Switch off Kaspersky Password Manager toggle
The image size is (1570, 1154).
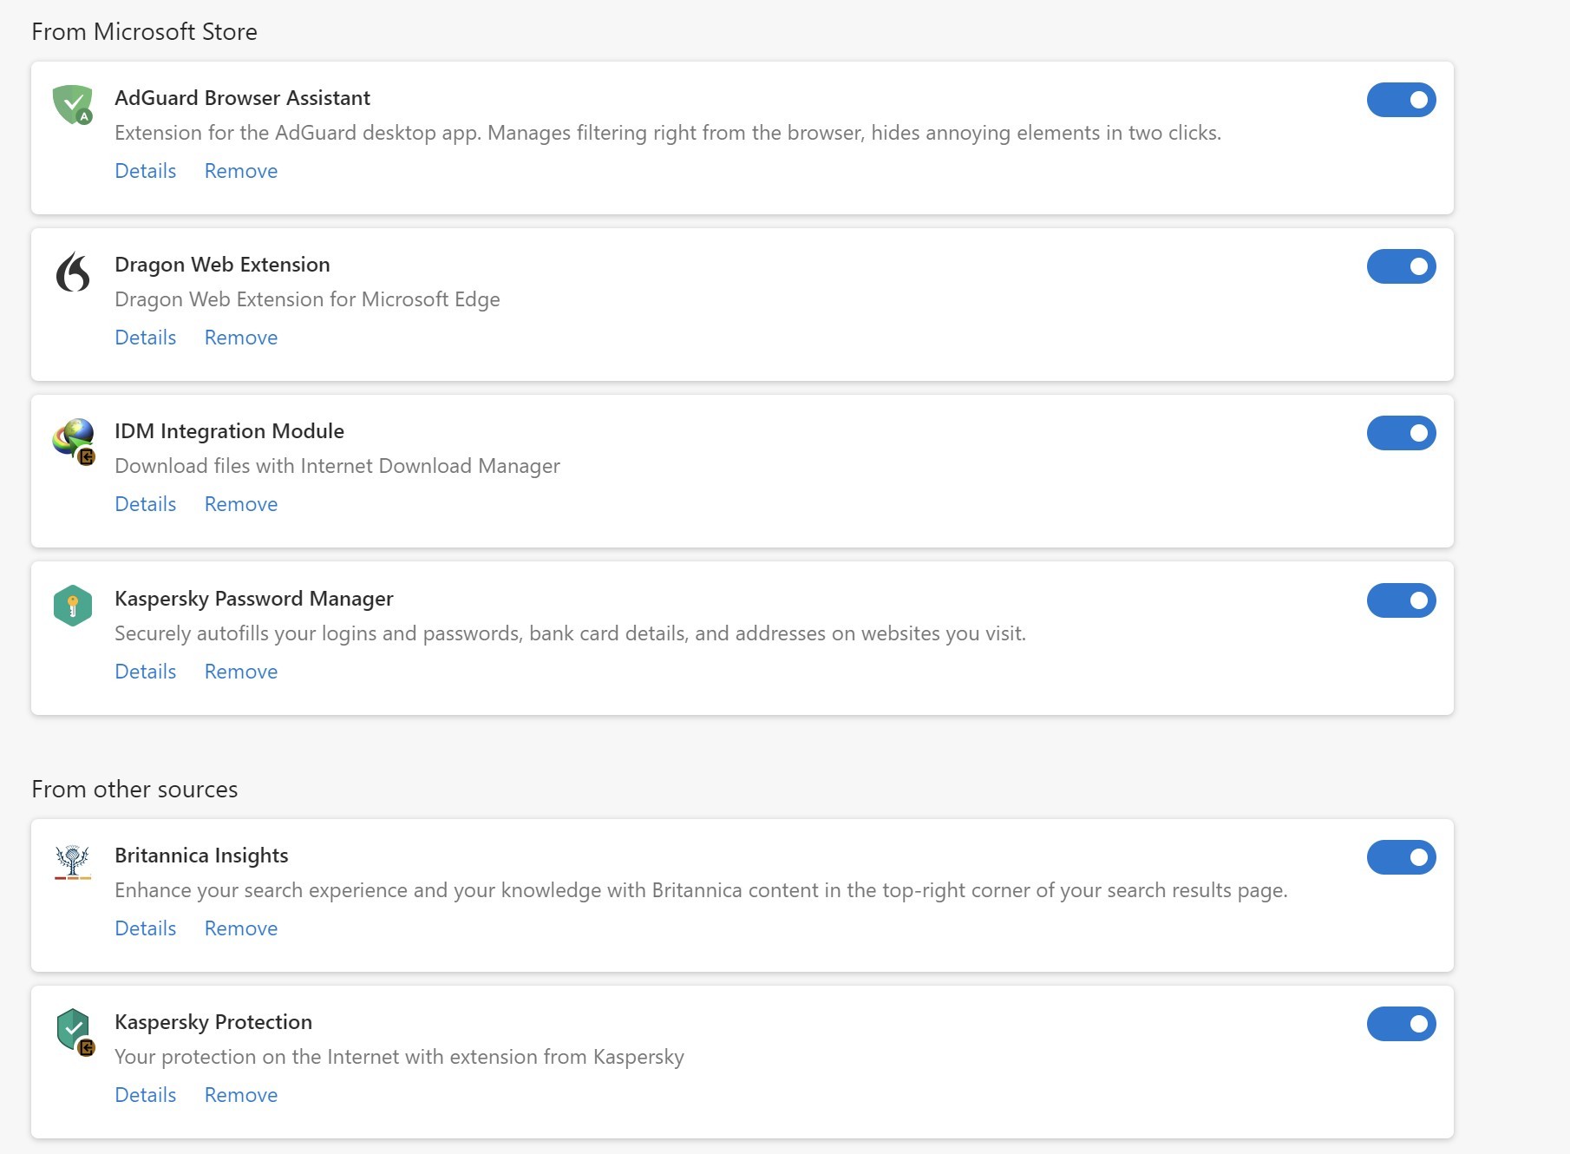1401,600
